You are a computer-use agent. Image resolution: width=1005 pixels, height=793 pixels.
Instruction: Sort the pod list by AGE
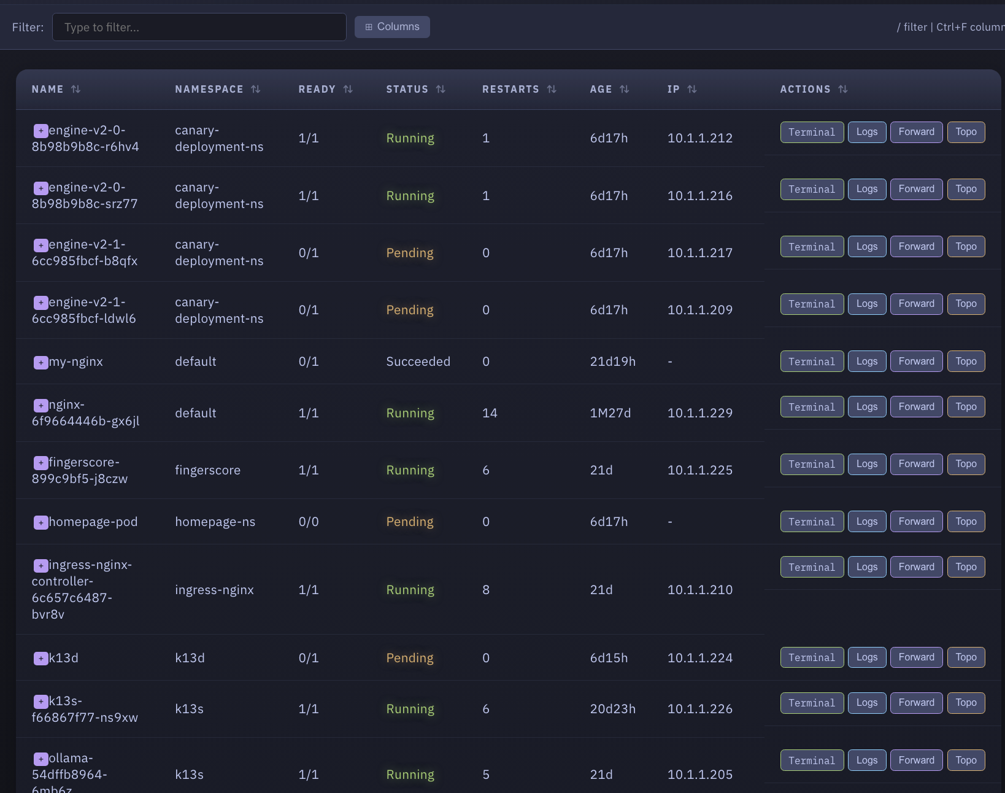point(624,90)
